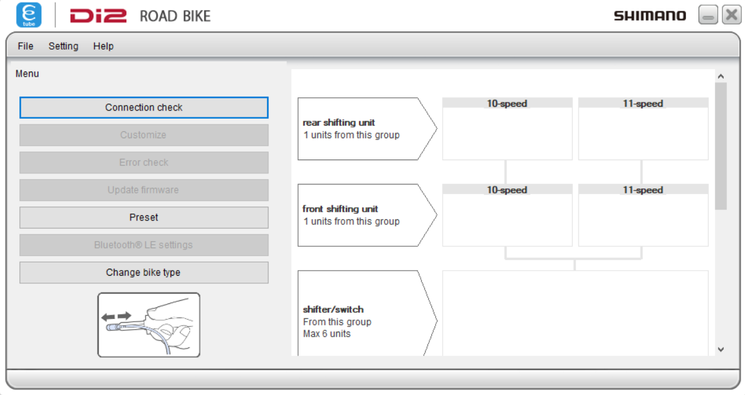Viewport: 745px width, 395px height.
Task: Click the cable connection illustration
Action: point(148,323)
